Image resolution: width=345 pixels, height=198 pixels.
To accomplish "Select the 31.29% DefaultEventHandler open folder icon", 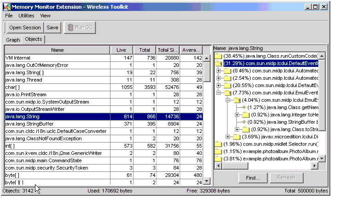I will click(x=218, y=64).
